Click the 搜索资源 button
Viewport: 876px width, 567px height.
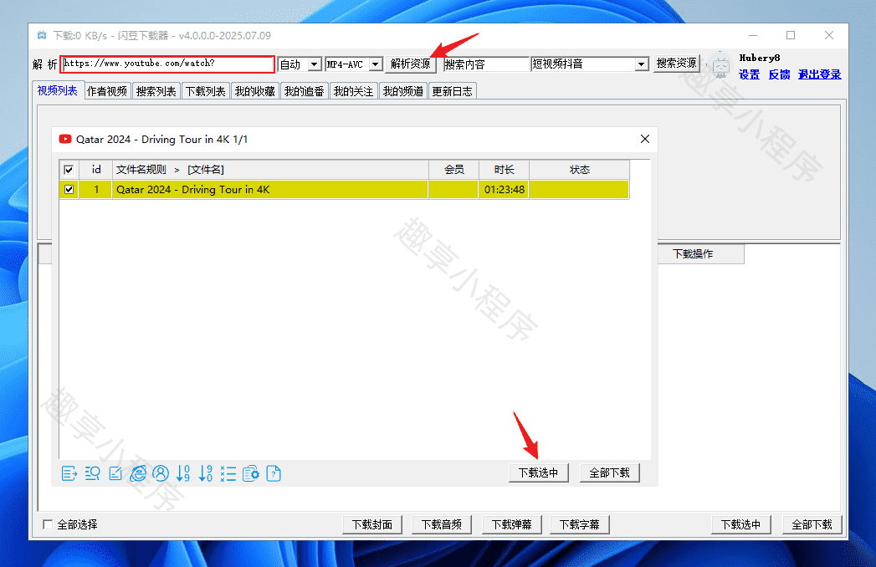[x=676, y=63]
